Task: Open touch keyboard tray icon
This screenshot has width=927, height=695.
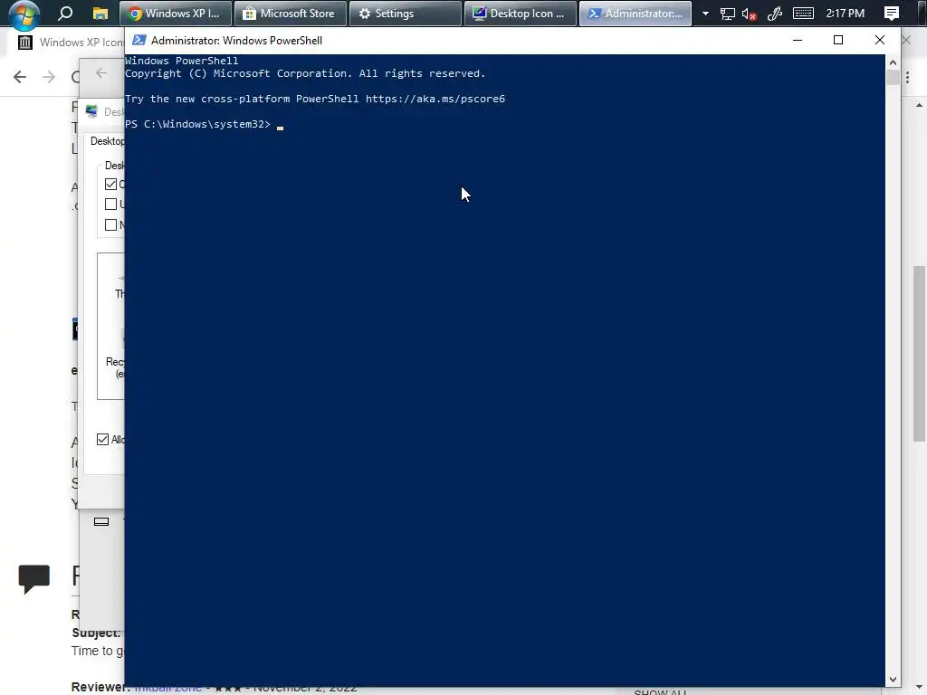Action: [803, 13]
